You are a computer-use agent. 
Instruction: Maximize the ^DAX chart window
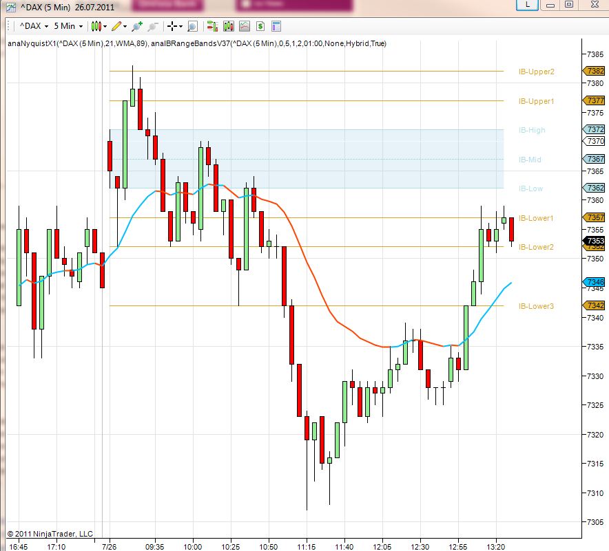coord(569,5)
